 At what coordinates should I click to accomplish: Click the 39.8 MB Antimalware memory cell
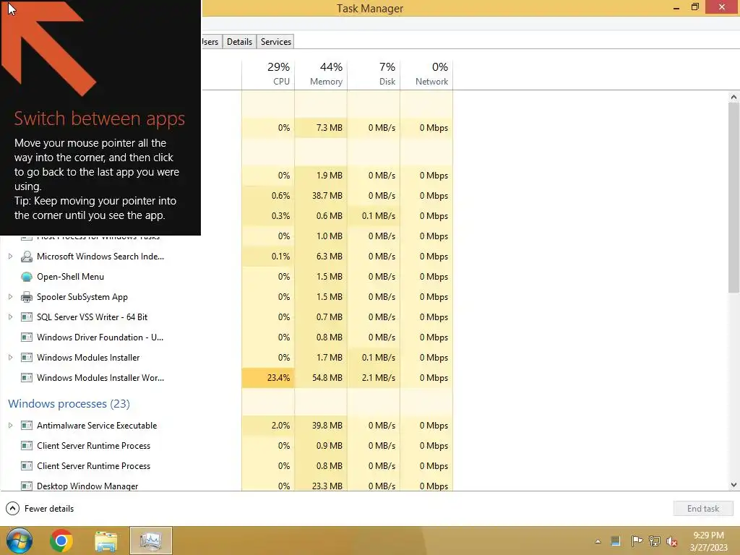point(321,426)
